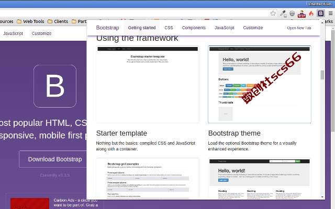Click the Open New Tab link
Image resolution: width=335 pixels, height=209 pixels.
coord(299,28)
